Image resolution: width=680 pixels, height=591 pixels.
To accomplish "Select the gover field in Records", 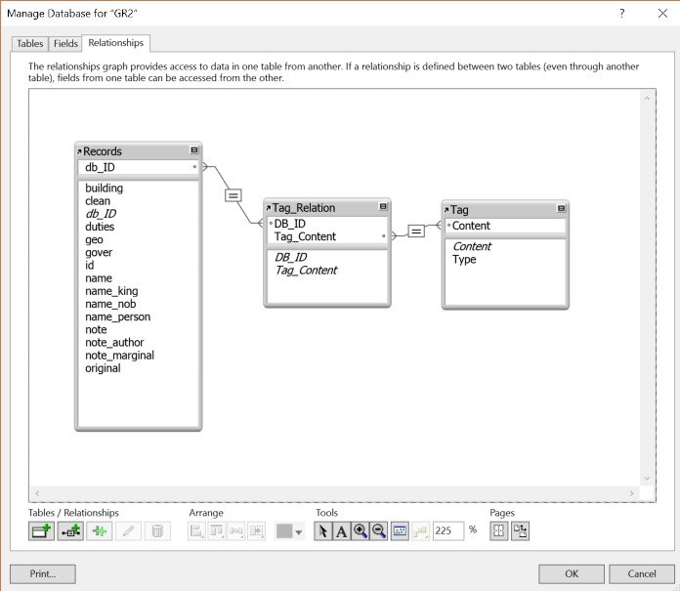I will point(99,252).
